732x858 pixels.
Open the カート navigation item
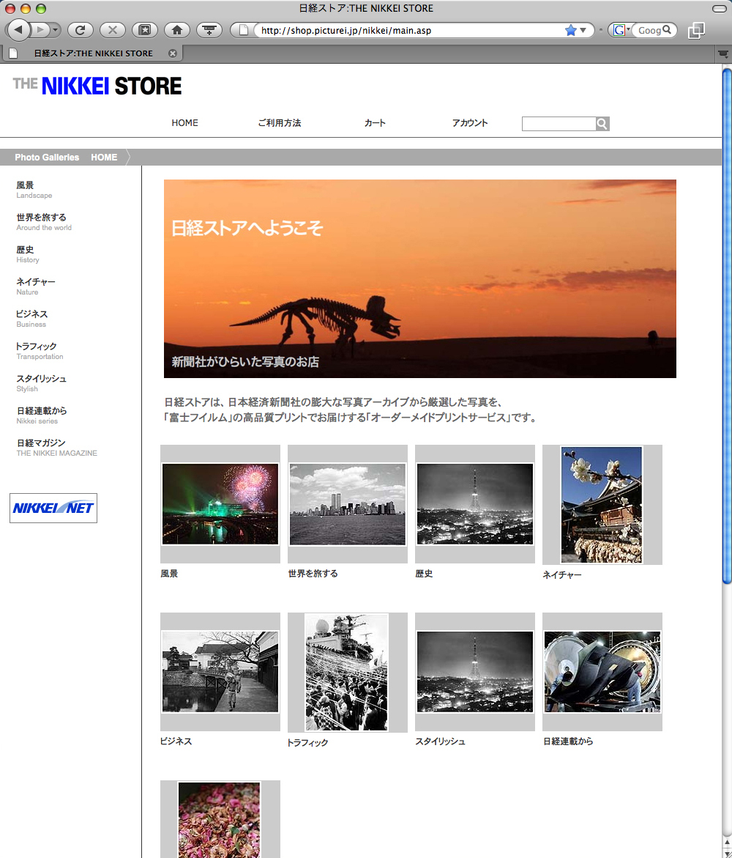(x=375, y=122)
